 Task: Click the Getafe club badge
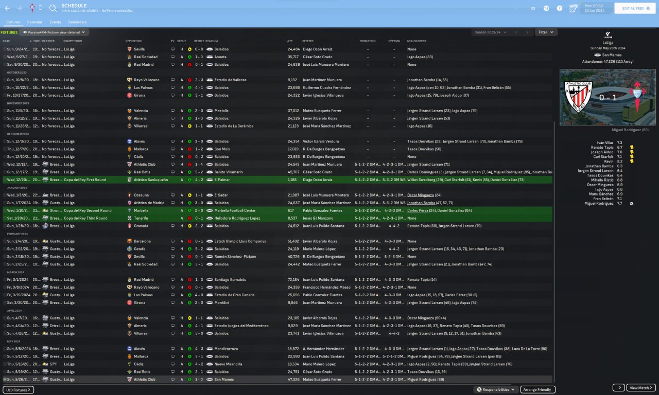click(129, 249)
